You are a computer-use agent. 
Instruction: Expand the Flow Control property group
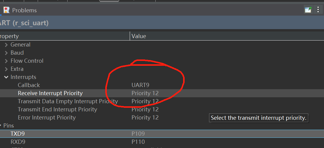[6, 61]
